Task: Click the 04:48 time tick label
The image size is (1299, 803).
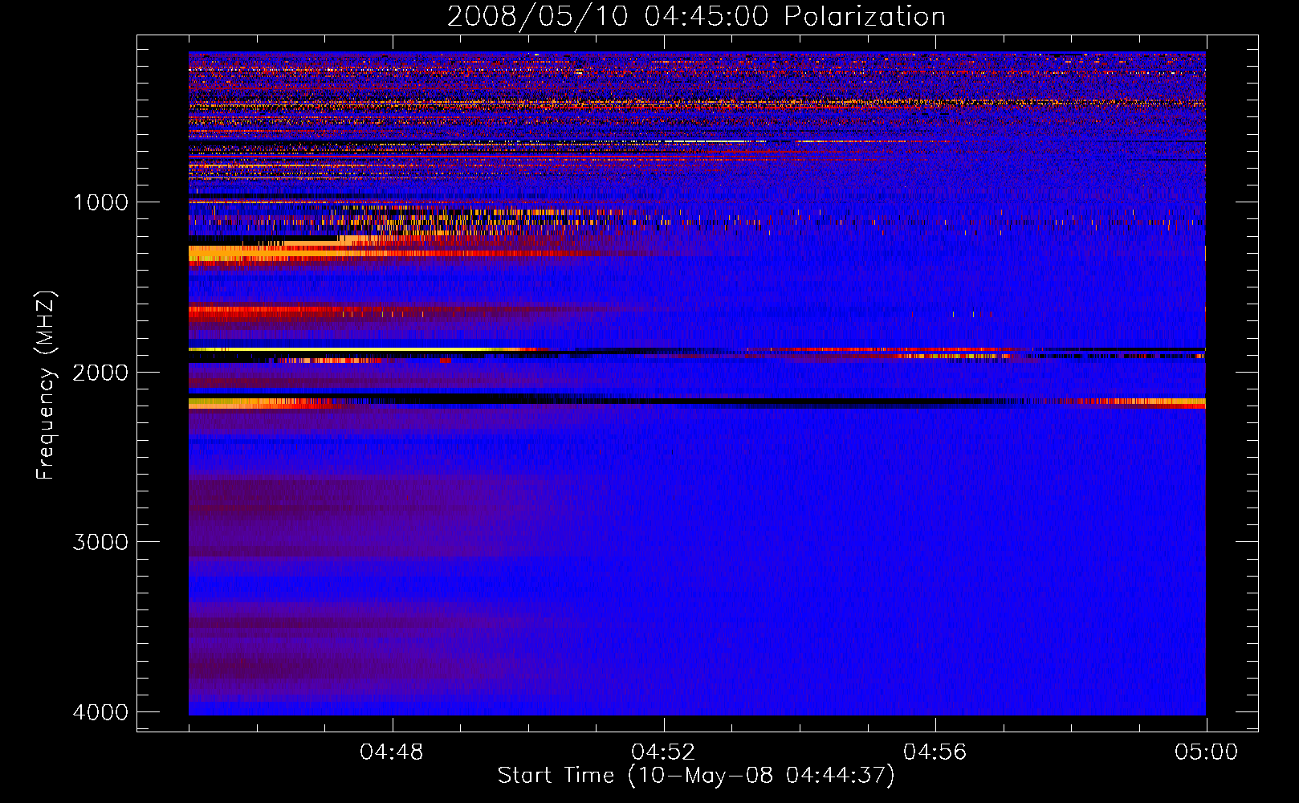Action: (392, 752)
